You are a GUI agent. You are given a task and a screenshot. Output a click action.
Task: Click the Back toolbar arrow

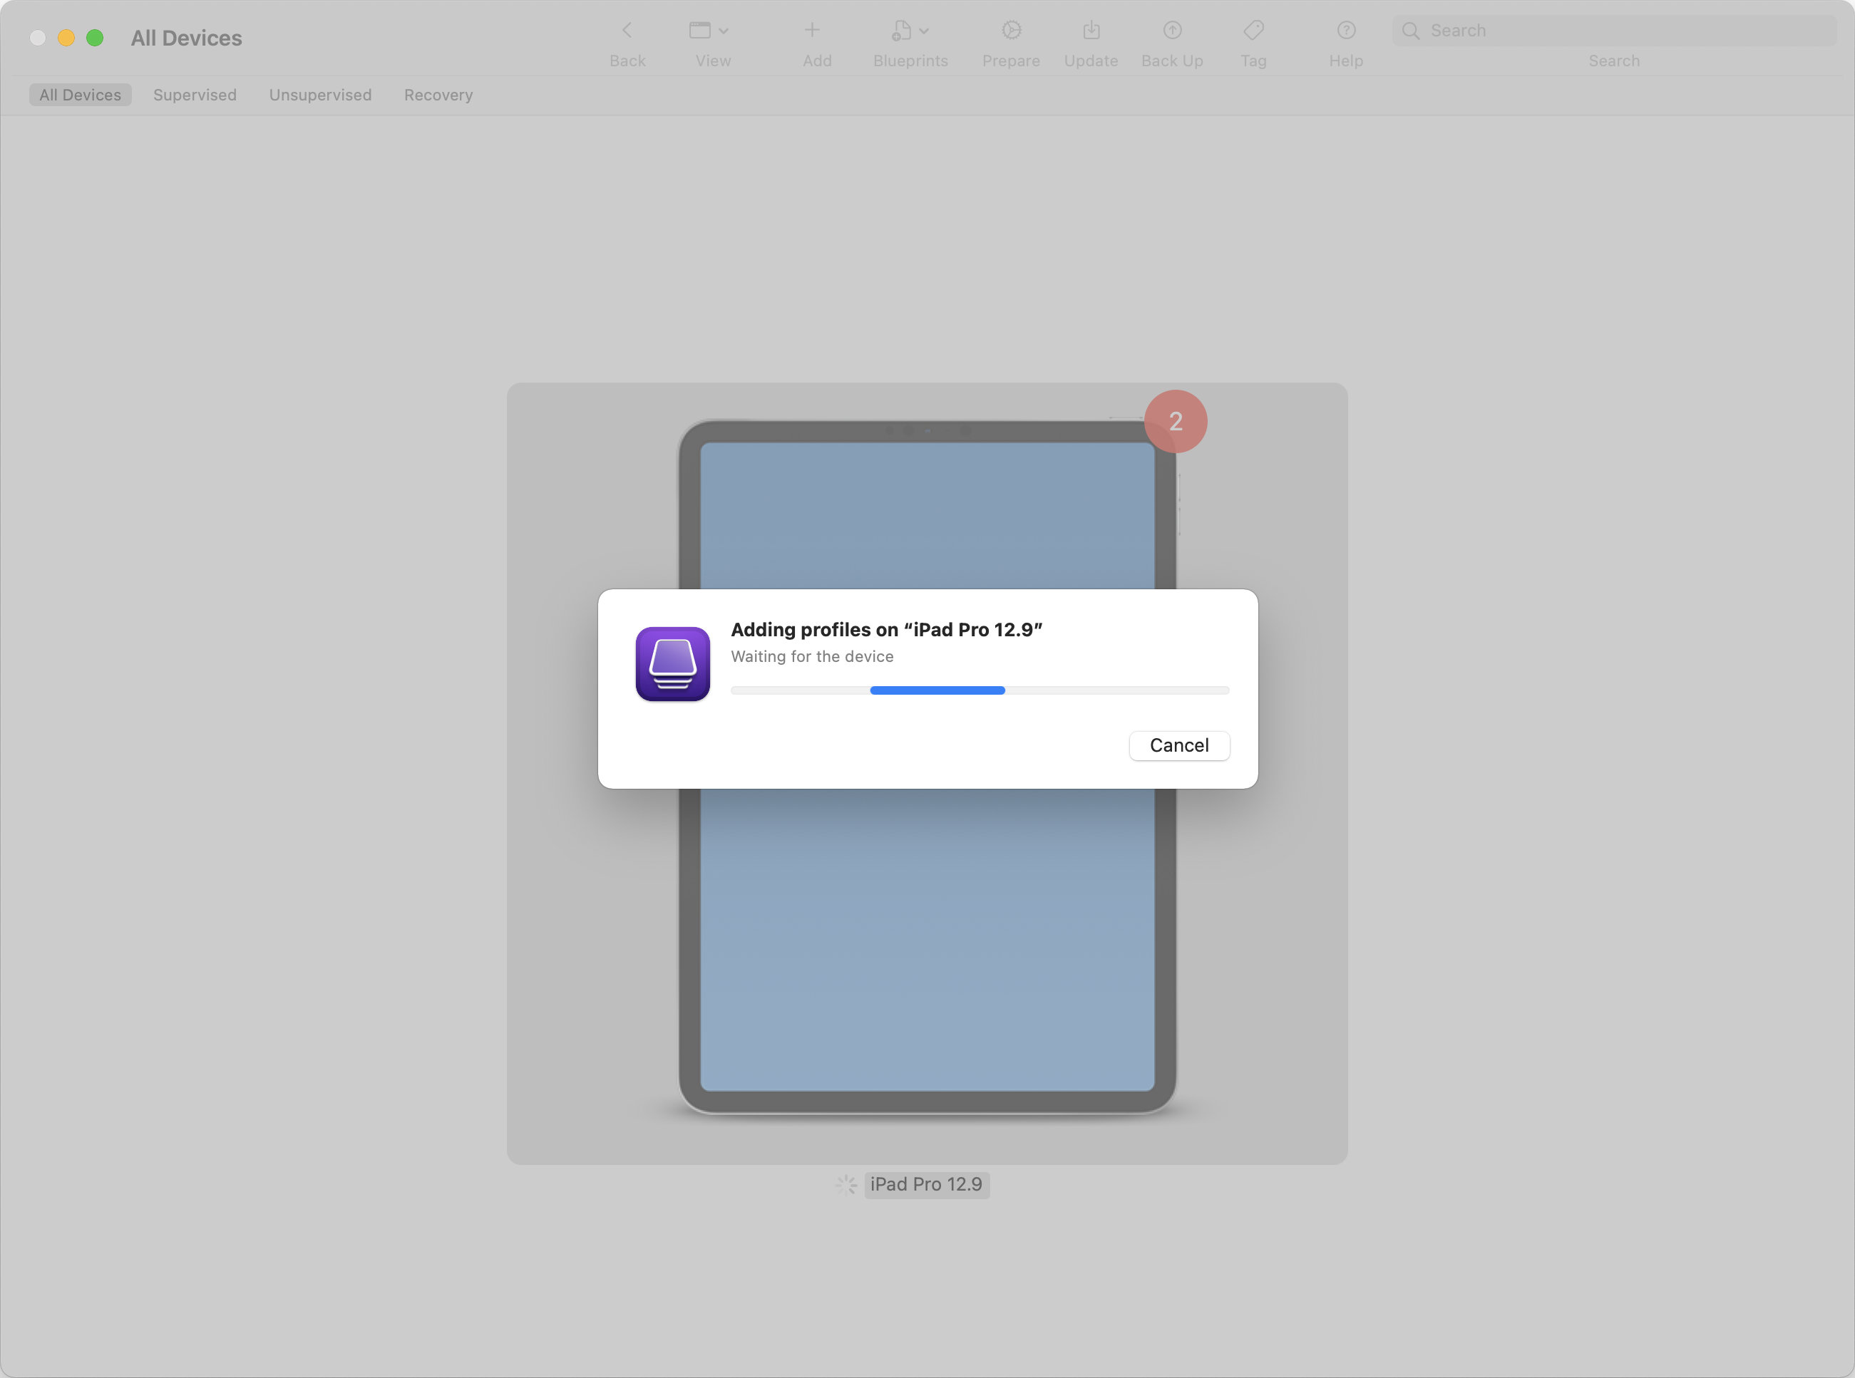(627, 31)
